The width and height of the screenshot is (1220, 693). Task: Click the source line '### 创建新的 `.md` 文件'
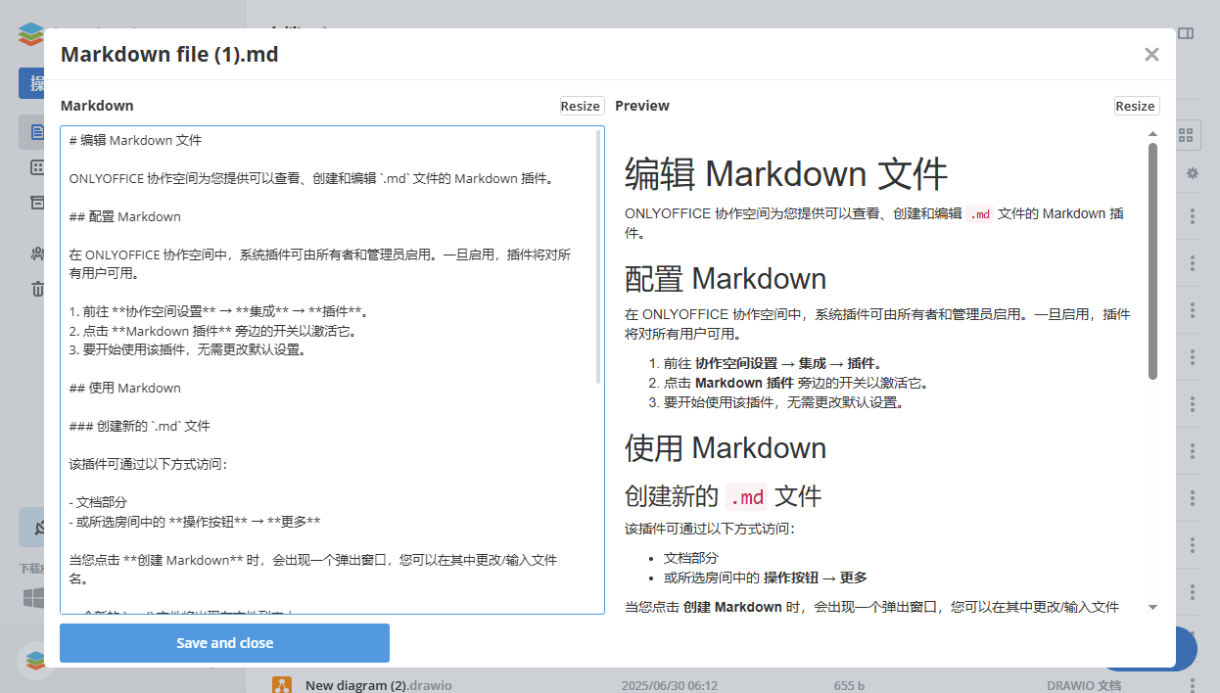139,426
